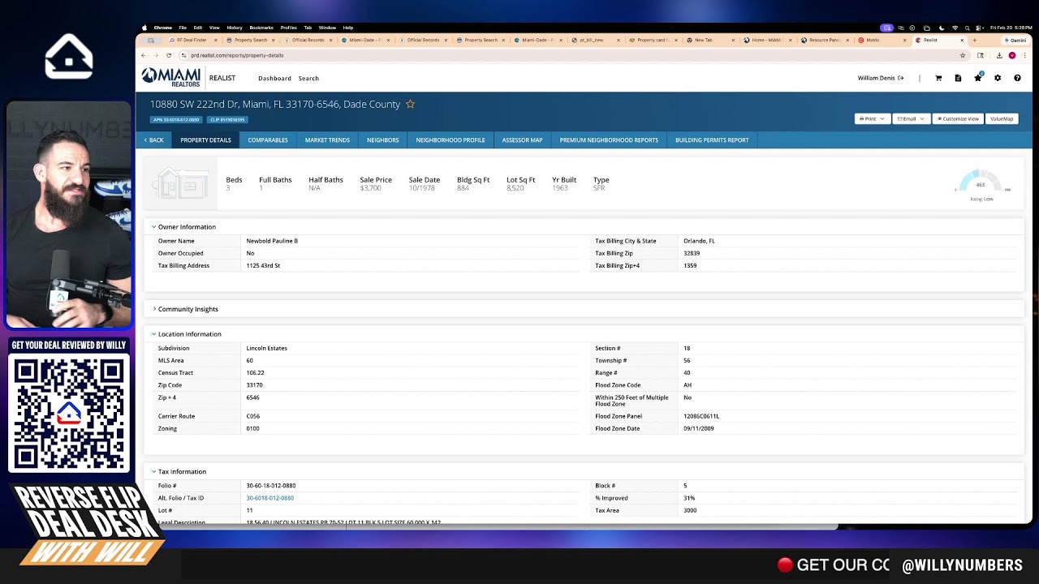Screen dimensions: 1039x584
Task: Open the Alt. Folio 30-6018-012-0880 link
Action: (x=270, y=498)
